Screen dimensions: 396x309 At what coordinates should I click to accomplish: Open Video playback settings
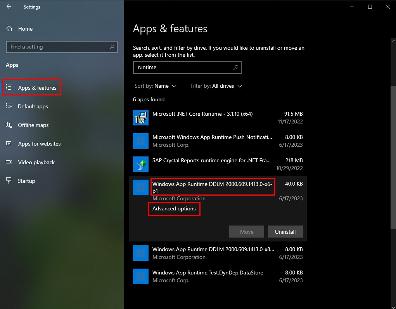[x=36, y=162]
